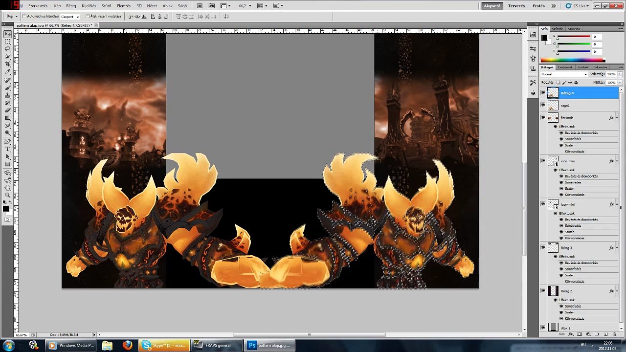Select the Lasso tool
The width and height of the screenshot is (626, 352).
pos(8,49)
